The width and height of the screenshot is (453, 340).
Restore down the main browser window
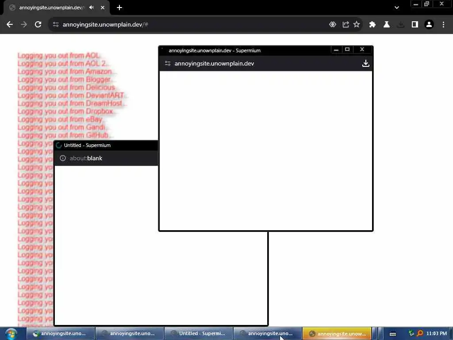[426, 4]
